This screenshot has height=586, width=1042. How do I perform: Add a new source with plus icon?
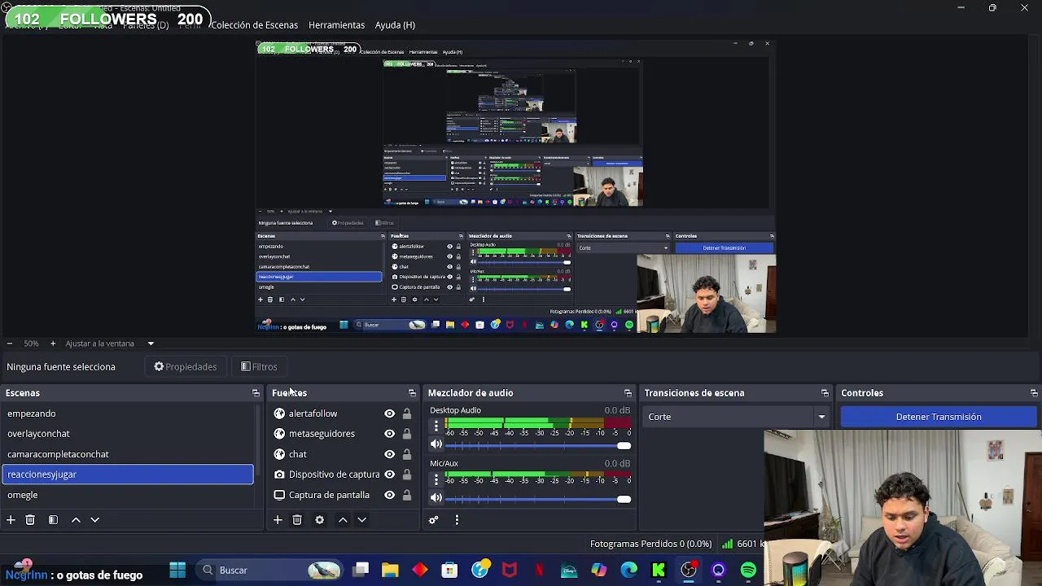click(278, 520)
